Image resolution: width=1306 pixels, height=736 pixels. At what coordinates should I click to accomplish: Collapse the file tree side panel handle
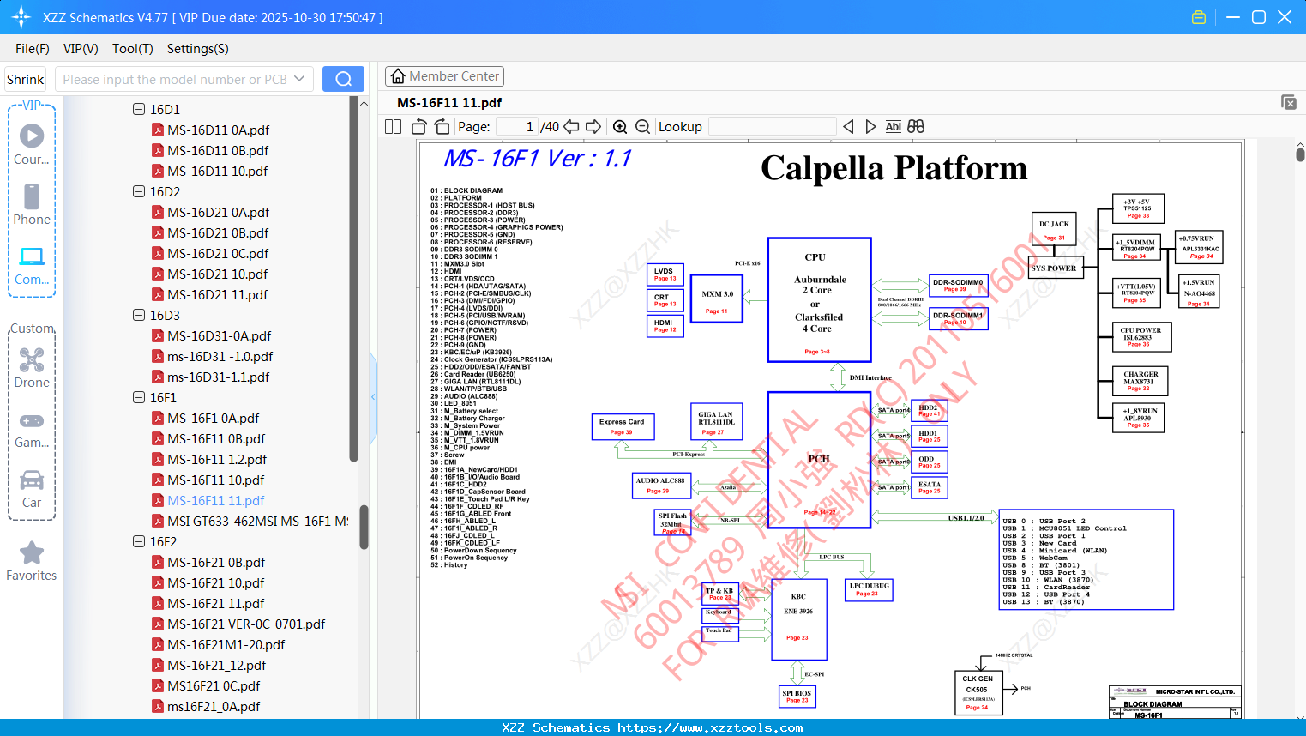coord(373,396)
